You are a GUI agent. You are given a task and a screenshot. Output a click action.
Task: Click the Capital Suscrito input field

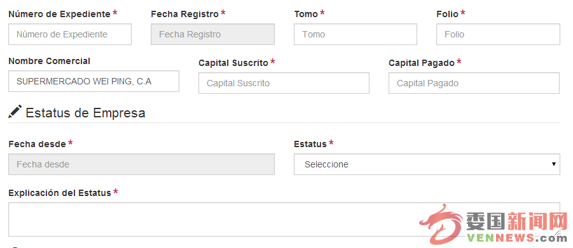coord(284,83)
